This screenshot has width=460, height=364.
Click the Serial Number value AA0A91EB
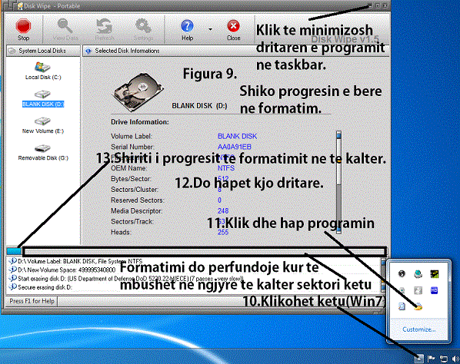point(234,147)
